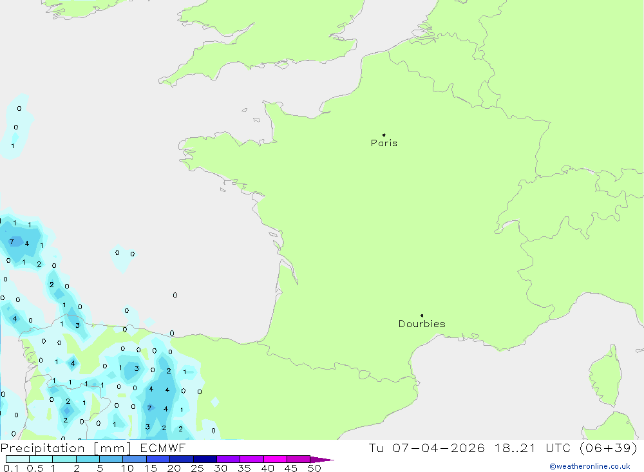Click the legend label '0.5'
Viewport: 644px width, 472px height.
(x=35, y=468)
